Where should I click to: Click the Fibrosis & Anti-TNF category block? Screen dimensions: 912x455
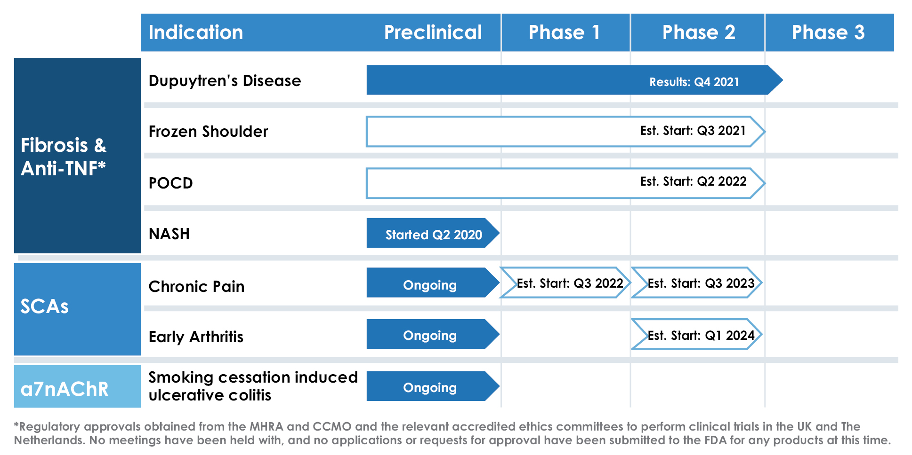coord(77,156)
